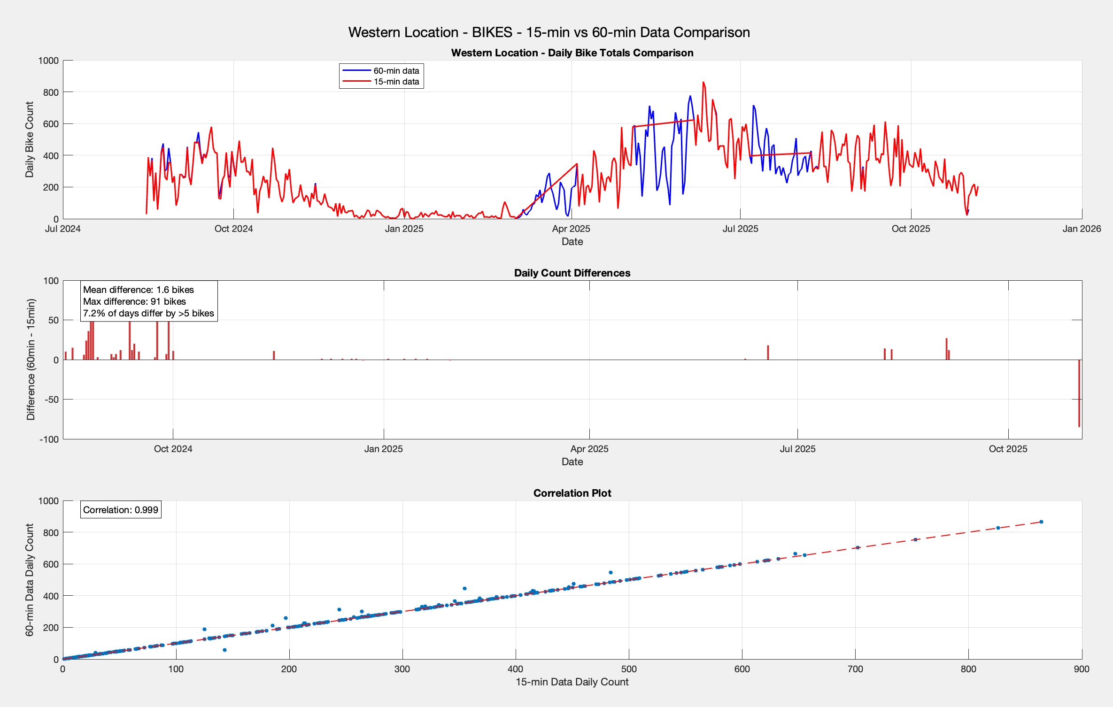Select the "15-min Data Daily Count" x-axis label
The image size is (1113, 707).
coord(572,682)
